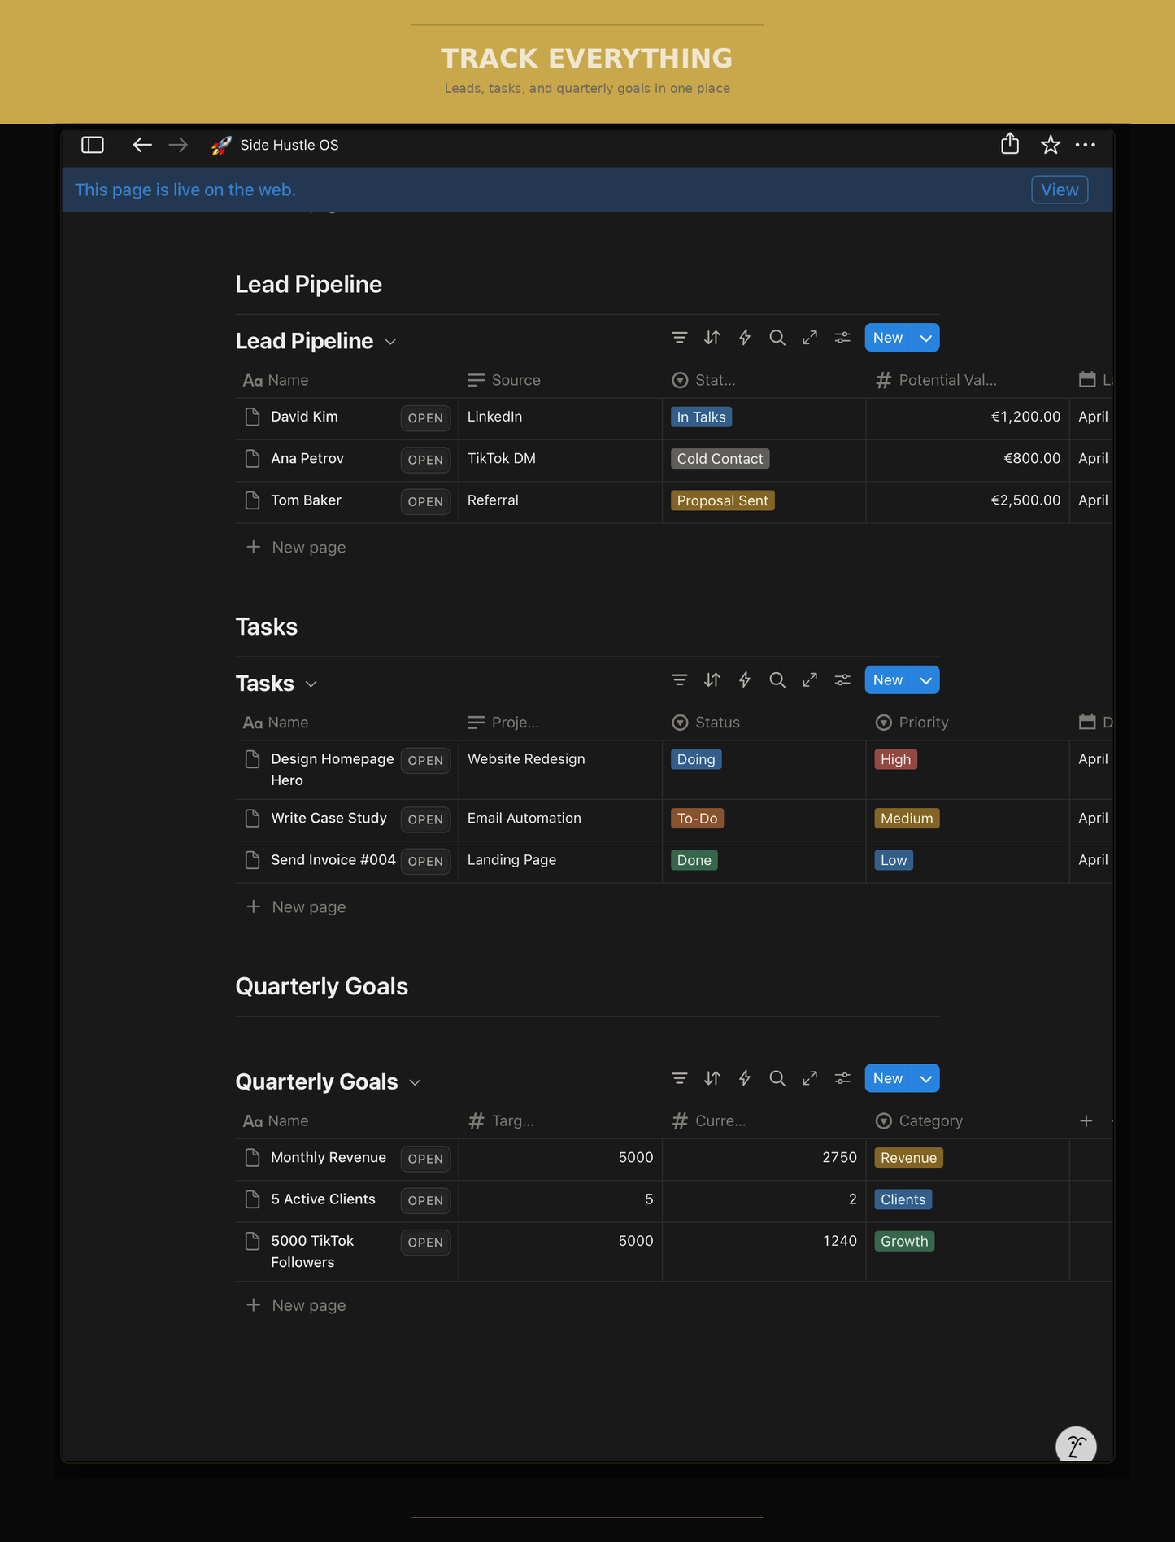Open the New dropdown arrow in Lead Pipeline

tap(926, 338)
